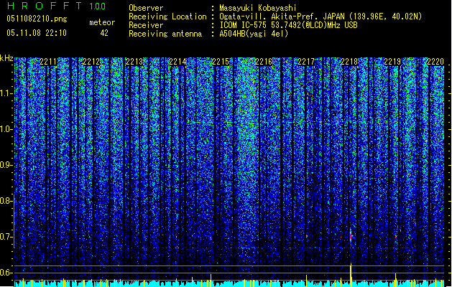Viewport: 452px width, 287px height.
Task: Select the filename 0511082210.png
Action: click(37, 19)
